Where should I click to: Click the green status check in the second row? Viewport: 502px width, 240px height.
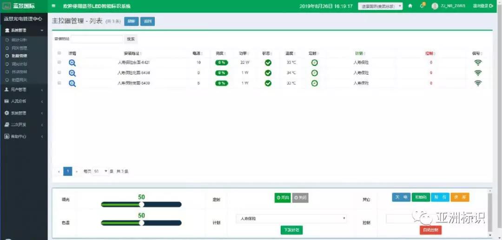tap(268, 73)
